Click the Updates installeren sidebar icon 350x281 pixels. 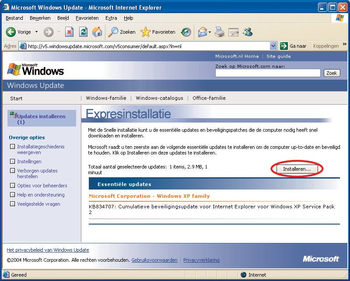(14, 115)
